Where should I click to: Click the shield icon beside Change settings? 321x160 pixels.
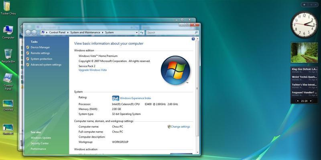169,127
